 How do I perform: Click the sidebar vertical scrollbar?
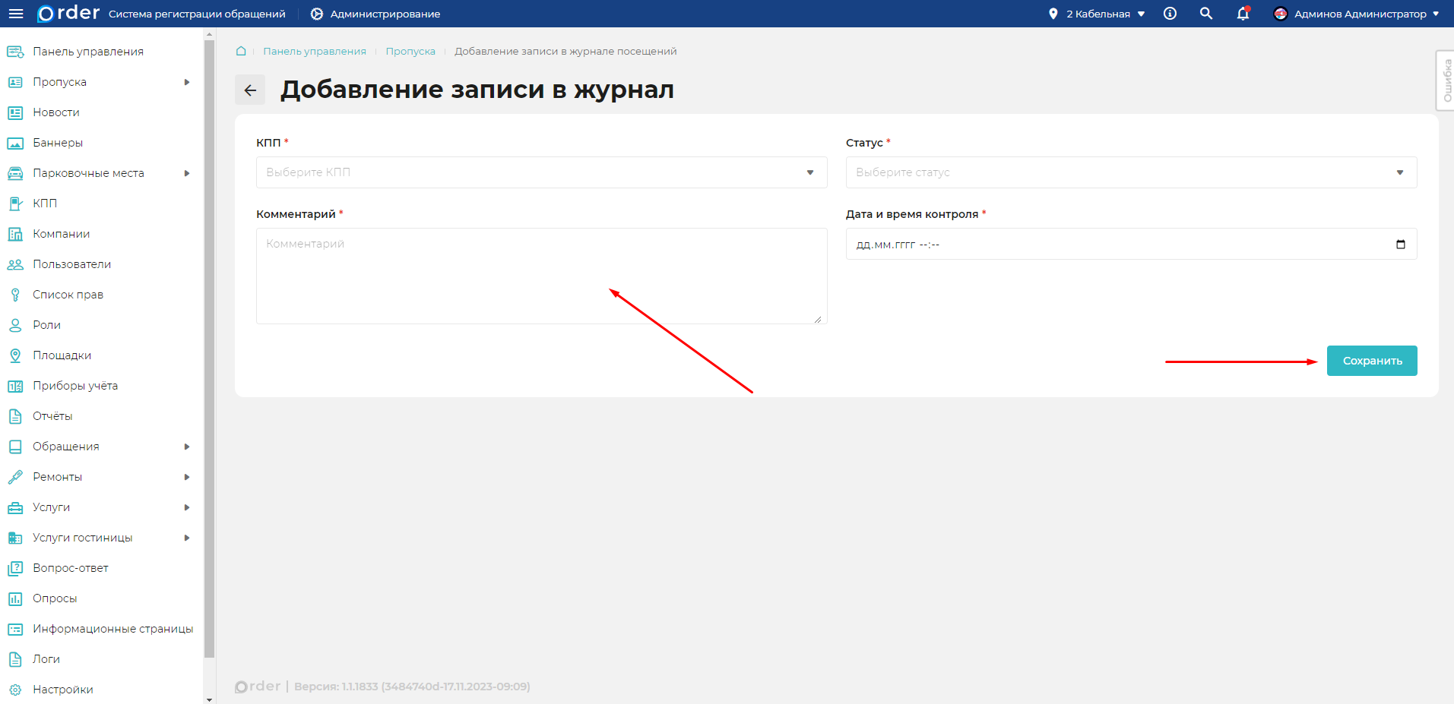click(x=209, y=349)
